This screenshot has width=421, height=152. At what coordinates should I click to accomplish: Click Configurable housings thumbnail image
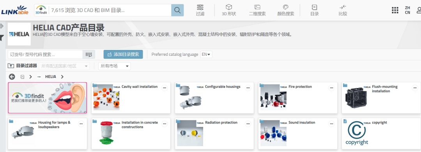point(190,97)
